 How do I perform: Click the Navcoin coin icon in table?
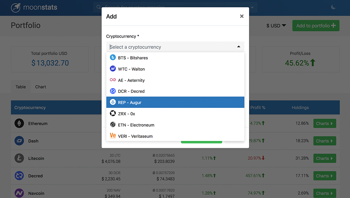coord(19,193)
